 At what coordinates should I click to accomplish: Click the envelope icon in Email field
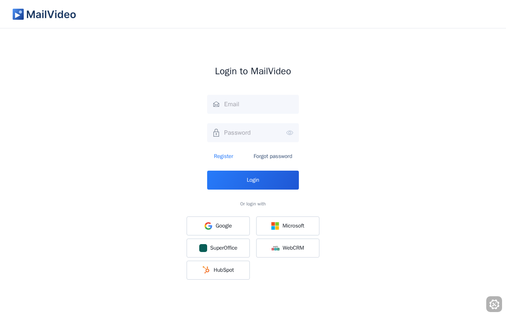(x=216, y=104)
